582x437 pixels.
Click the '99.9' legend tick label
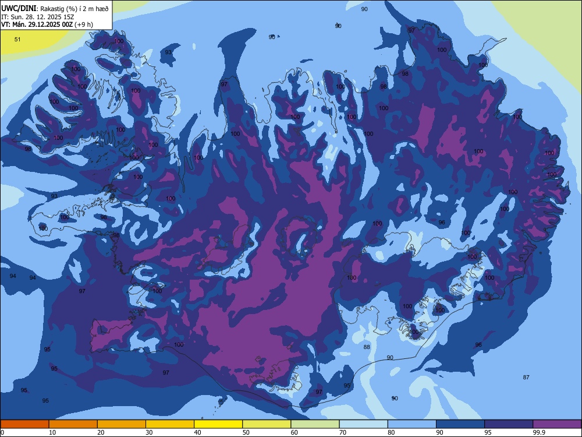click(x=538, y=432)
